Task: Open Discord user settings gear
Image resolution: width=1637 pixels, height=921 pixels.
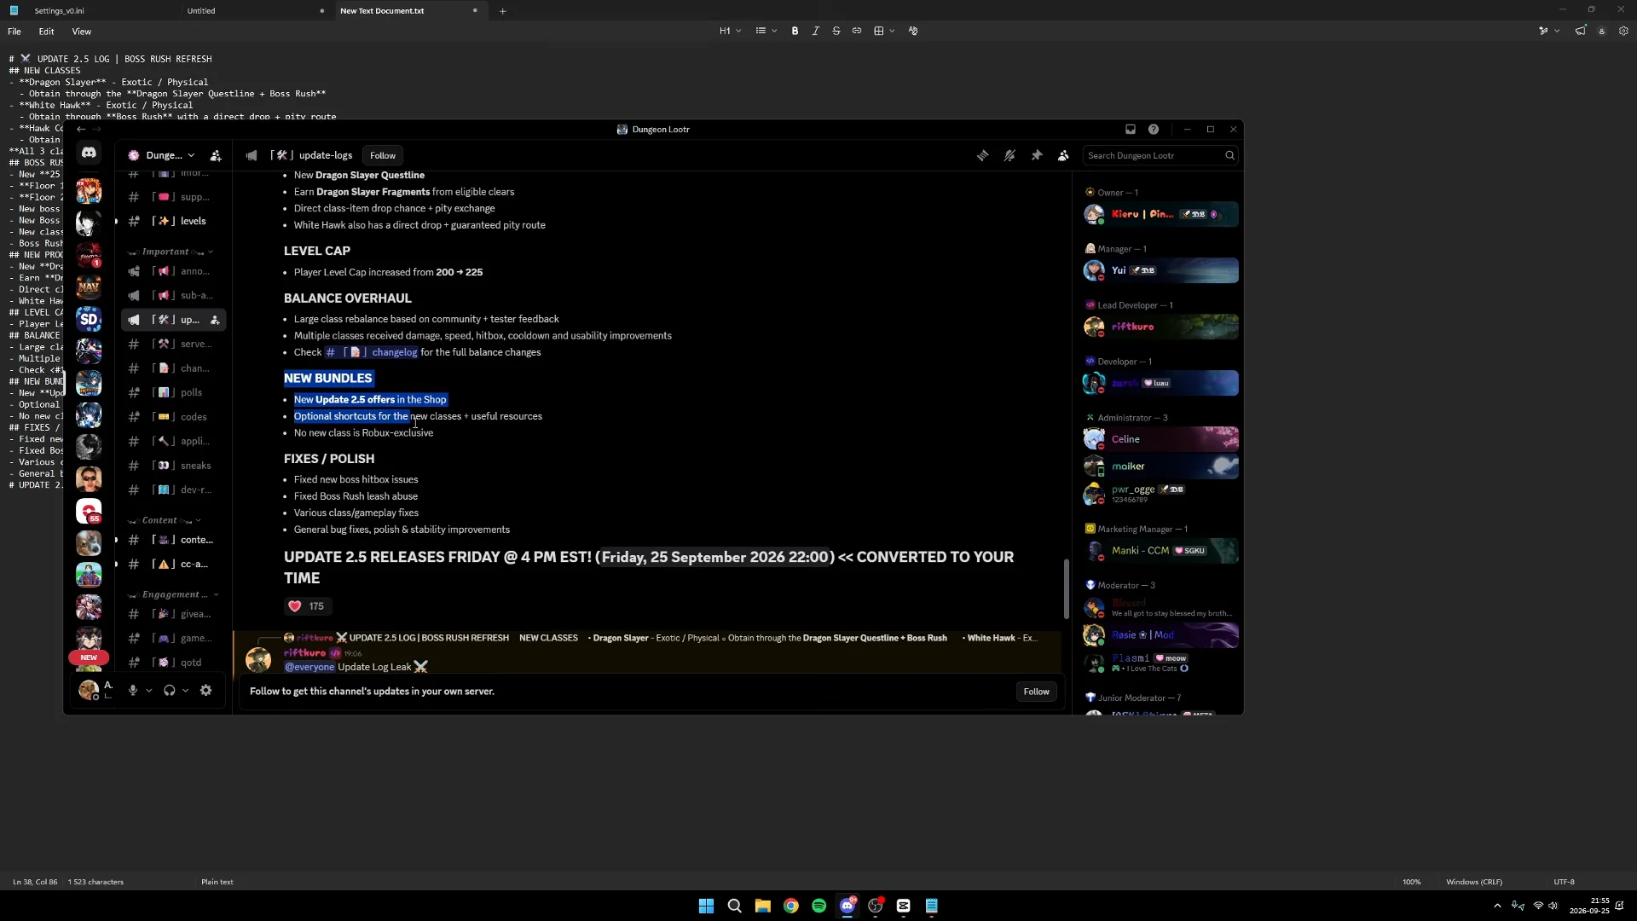Action: 205,691
